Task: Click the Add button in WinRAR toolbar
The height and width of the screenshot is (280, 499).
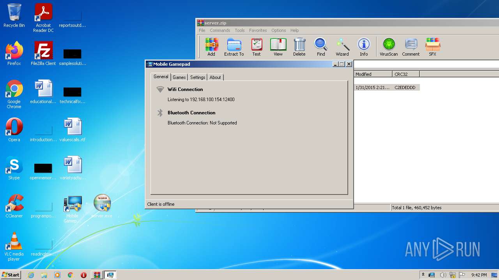Action: [211, 47]
